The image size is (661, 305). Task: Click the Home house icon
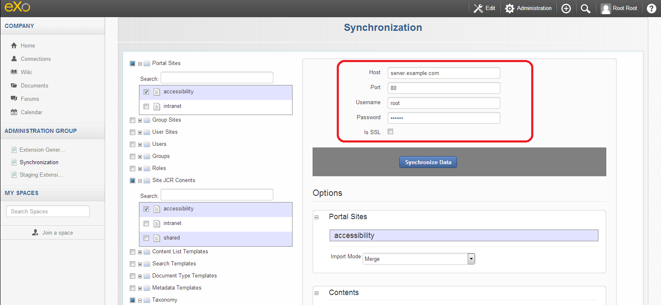click(14, 45)
